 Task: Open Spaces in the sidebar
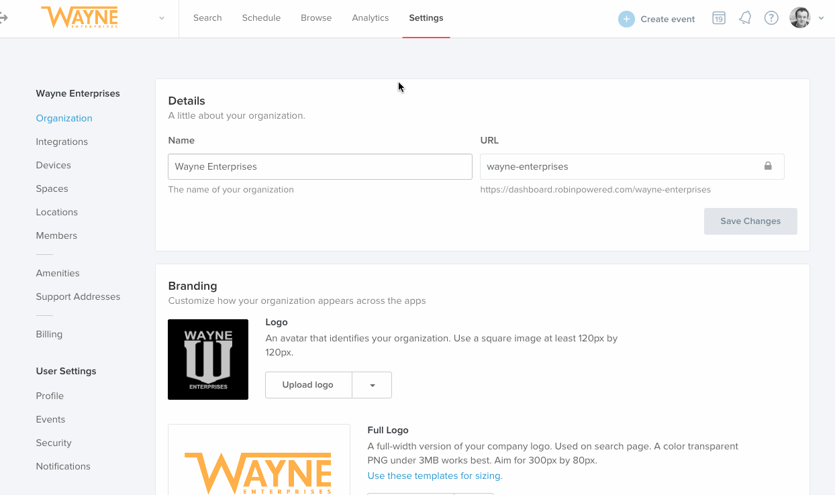[x=52, y=188]
